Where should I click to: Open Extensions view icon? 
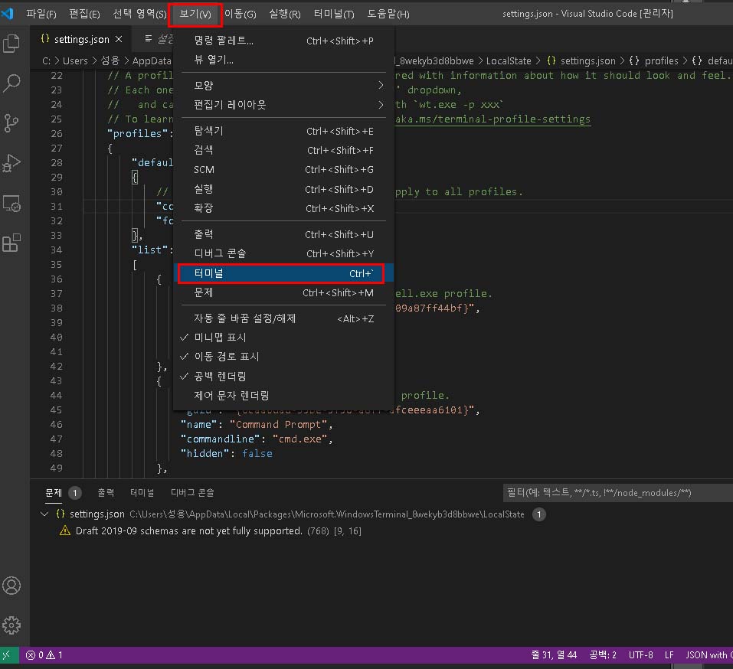pos(11,243)
